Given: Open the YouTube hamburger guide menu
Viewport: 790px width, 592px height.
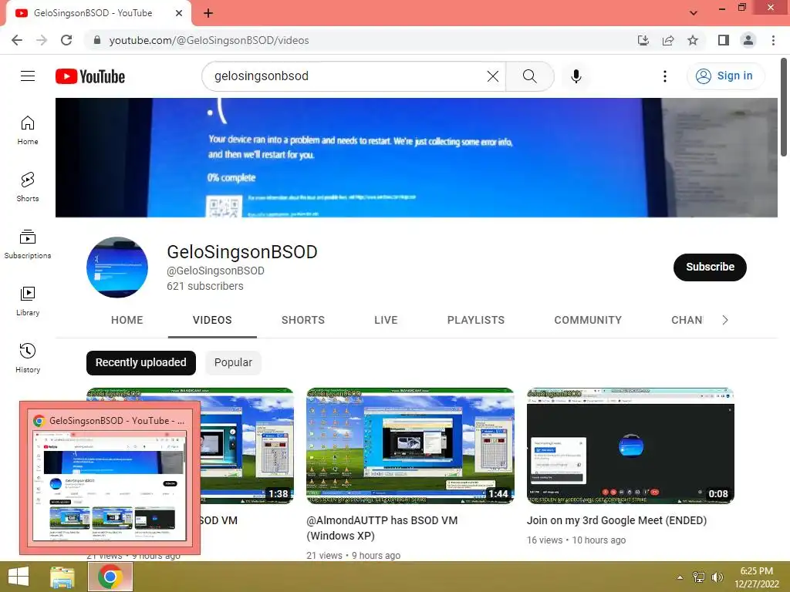Looking at the screenshot, I should tap(28, 76).
